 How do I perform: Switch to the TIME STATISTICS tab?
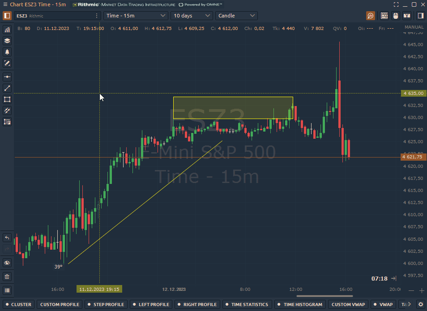tap(247, 304)
